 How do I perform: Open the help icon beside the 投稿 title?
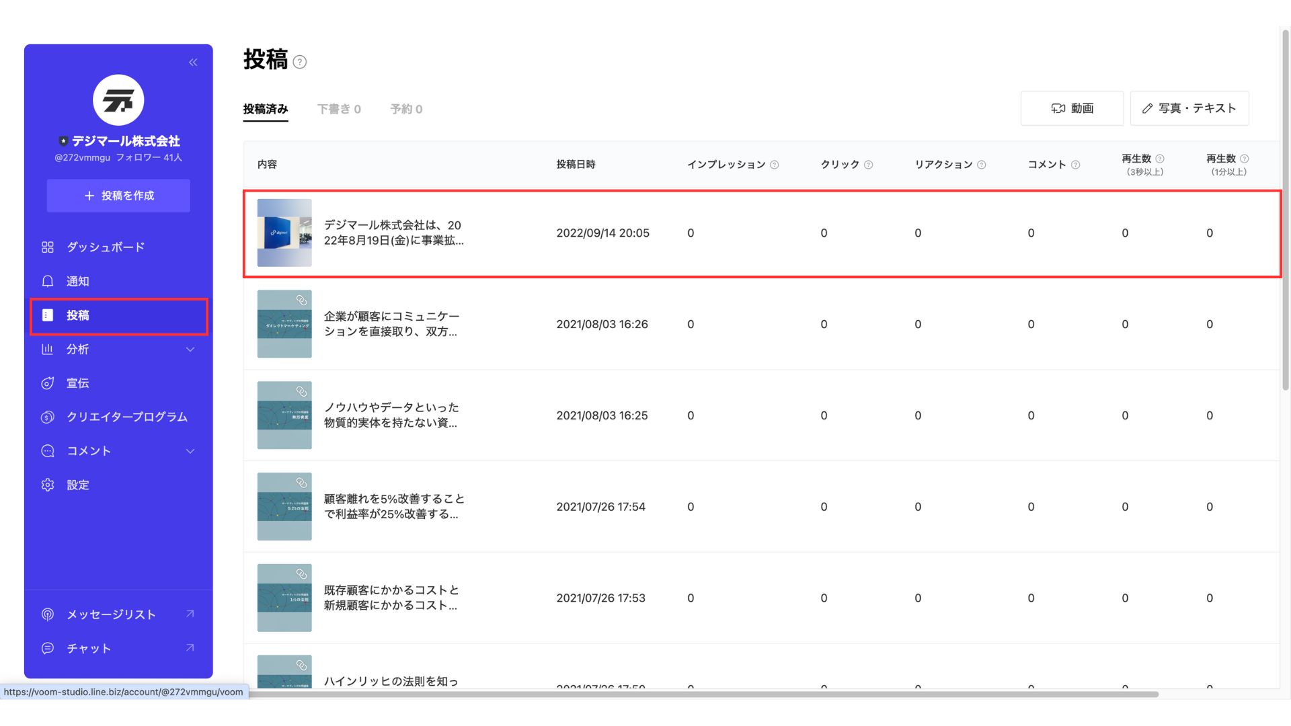[300, 62]
